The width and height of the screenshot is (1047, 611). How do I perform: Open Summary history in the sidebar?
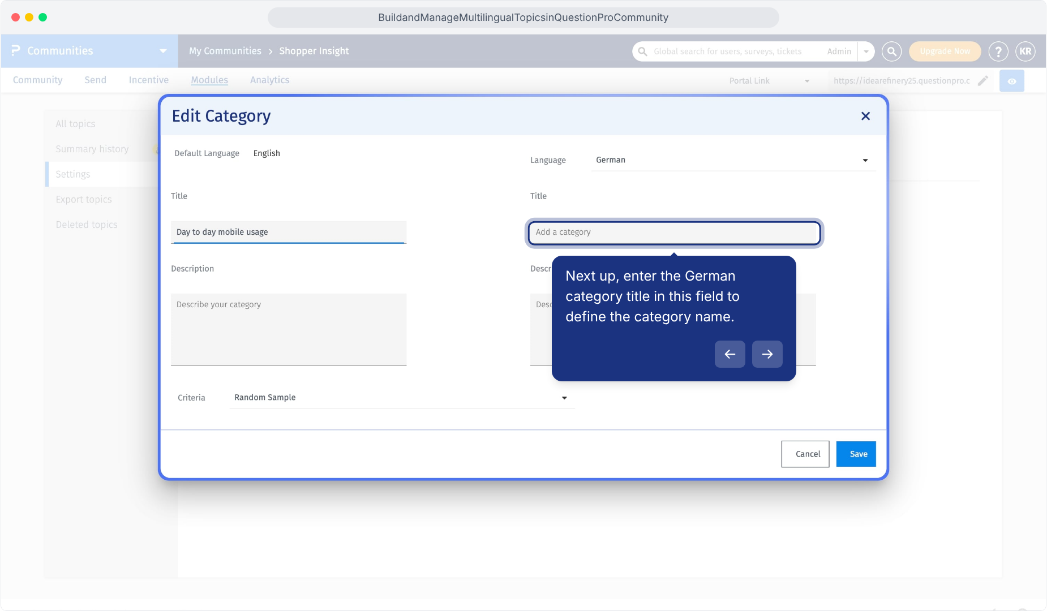coord(92,149)
